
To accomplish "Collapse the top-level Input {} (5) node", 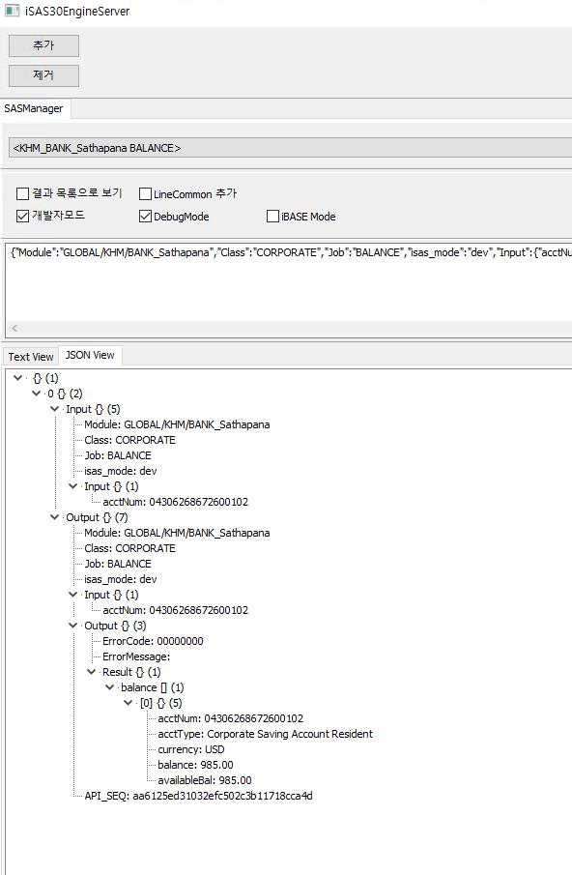I will click(x=54, y=409).
